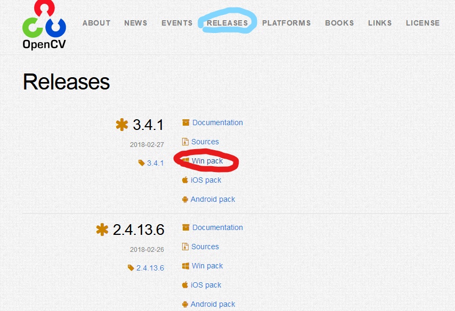Click Windows icon beside 3.4.1 Win pack

click(x=185, y=160)
